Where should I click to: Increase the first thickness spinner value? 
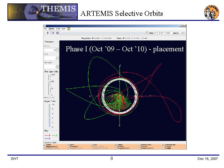click(58, 49)
